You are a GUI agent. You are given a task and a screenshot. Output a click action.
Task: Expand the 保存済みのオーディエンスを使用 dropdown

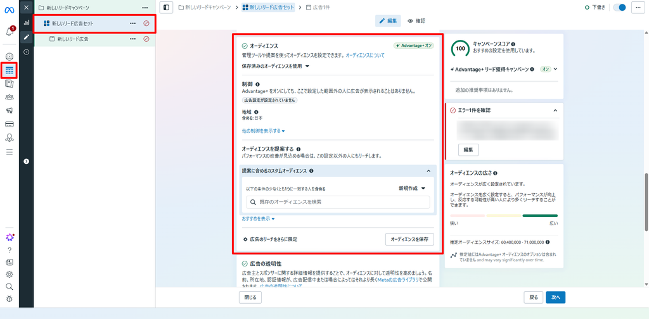pyautogui.click(x=276, y=66)
